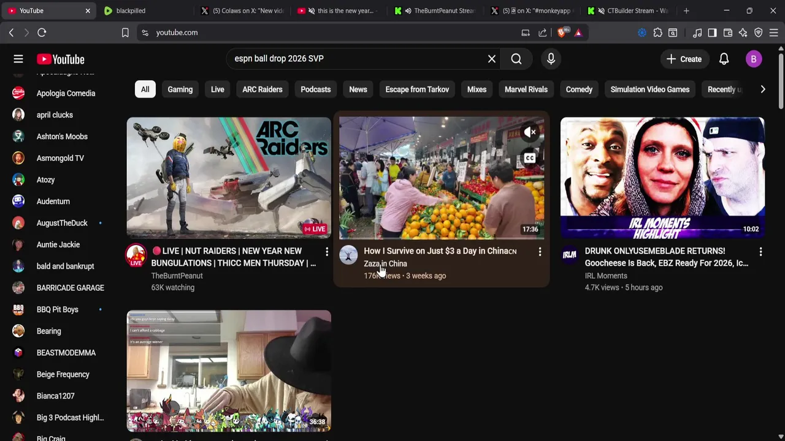
Task: Open BBQ Pit Boys subscription
Action: [x=59, y=309]
